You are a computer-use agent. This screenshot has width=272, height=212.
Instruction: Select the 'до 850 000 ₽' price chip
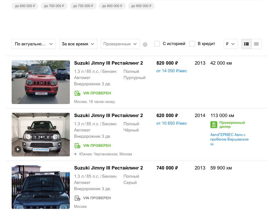tap(141, 6)
